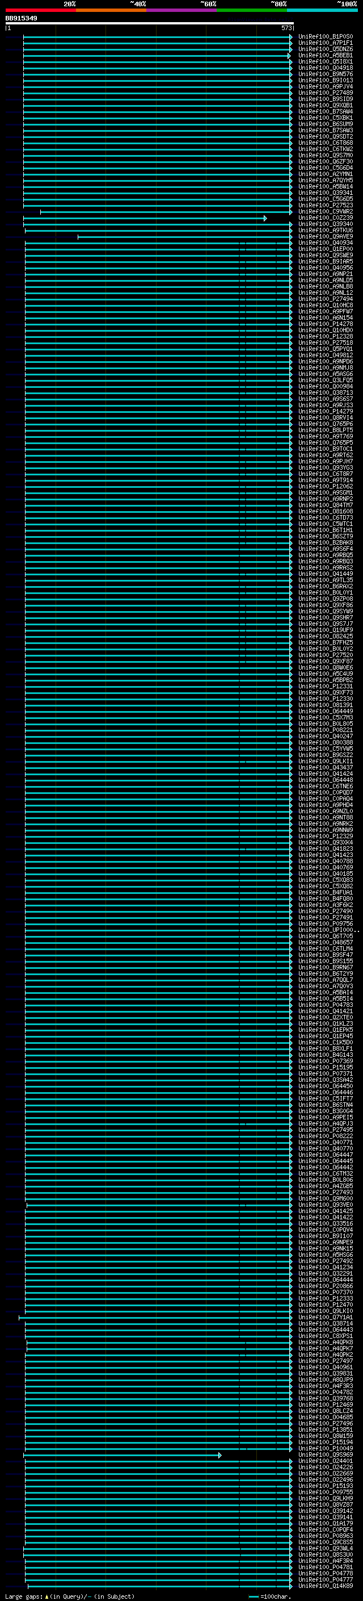Select hit UniRef100_A9TKU6

pos(325,230)
